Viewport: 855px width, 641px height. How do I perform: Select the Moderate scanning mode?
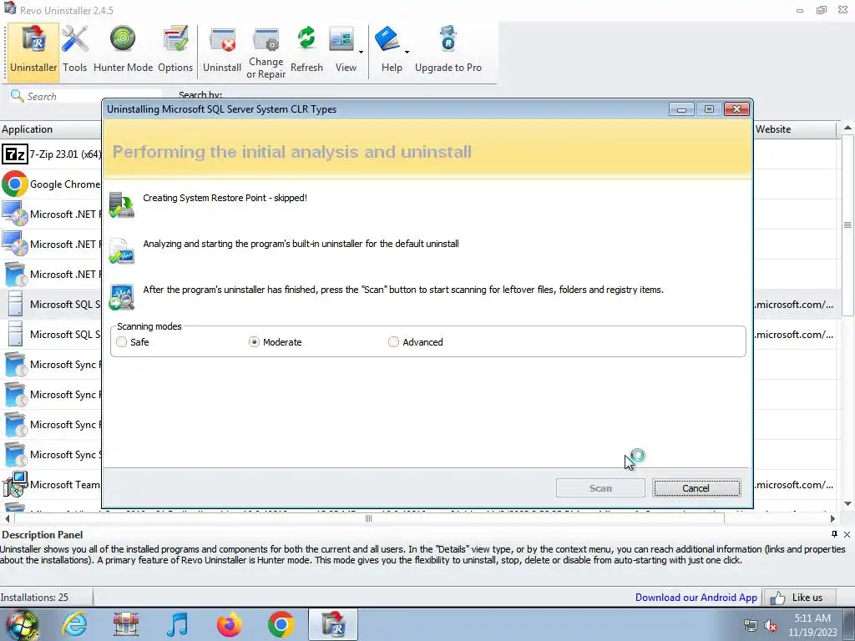coord(254,341)
